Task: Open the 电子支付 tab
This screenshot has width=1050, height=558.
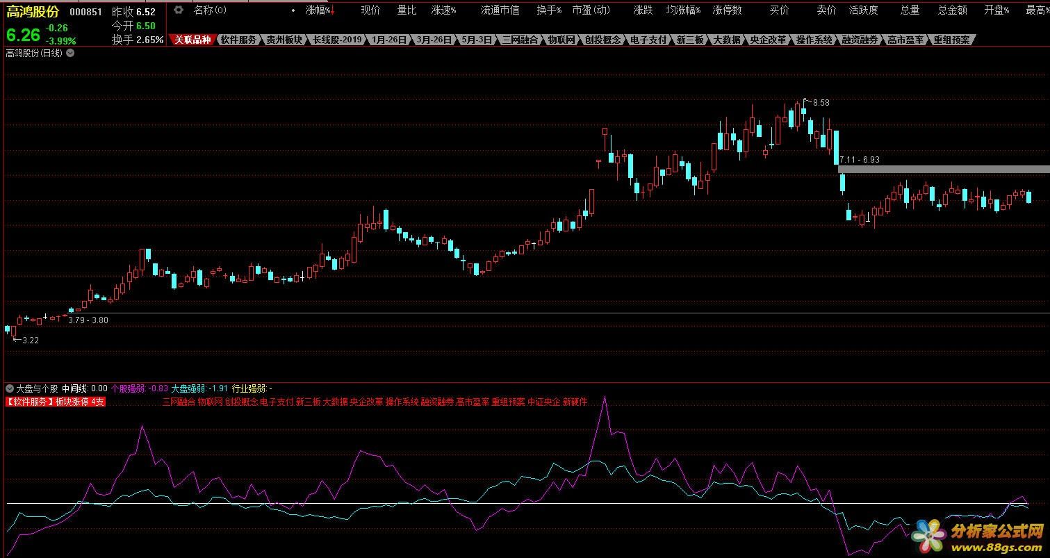Action: [648, 40]
